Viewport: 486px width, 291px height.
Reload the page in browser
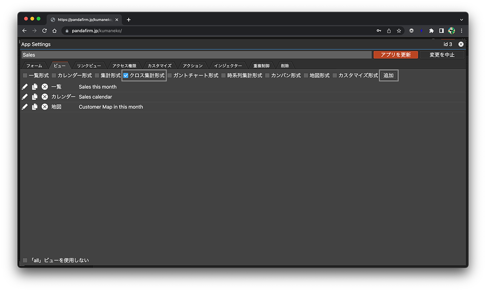click(44, 31)
